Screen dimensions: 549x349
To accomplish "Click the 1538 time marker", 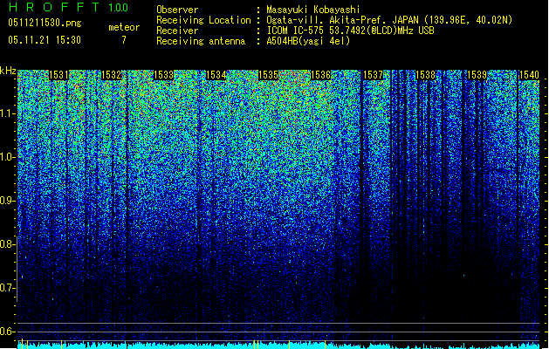I will pos(425,75).
